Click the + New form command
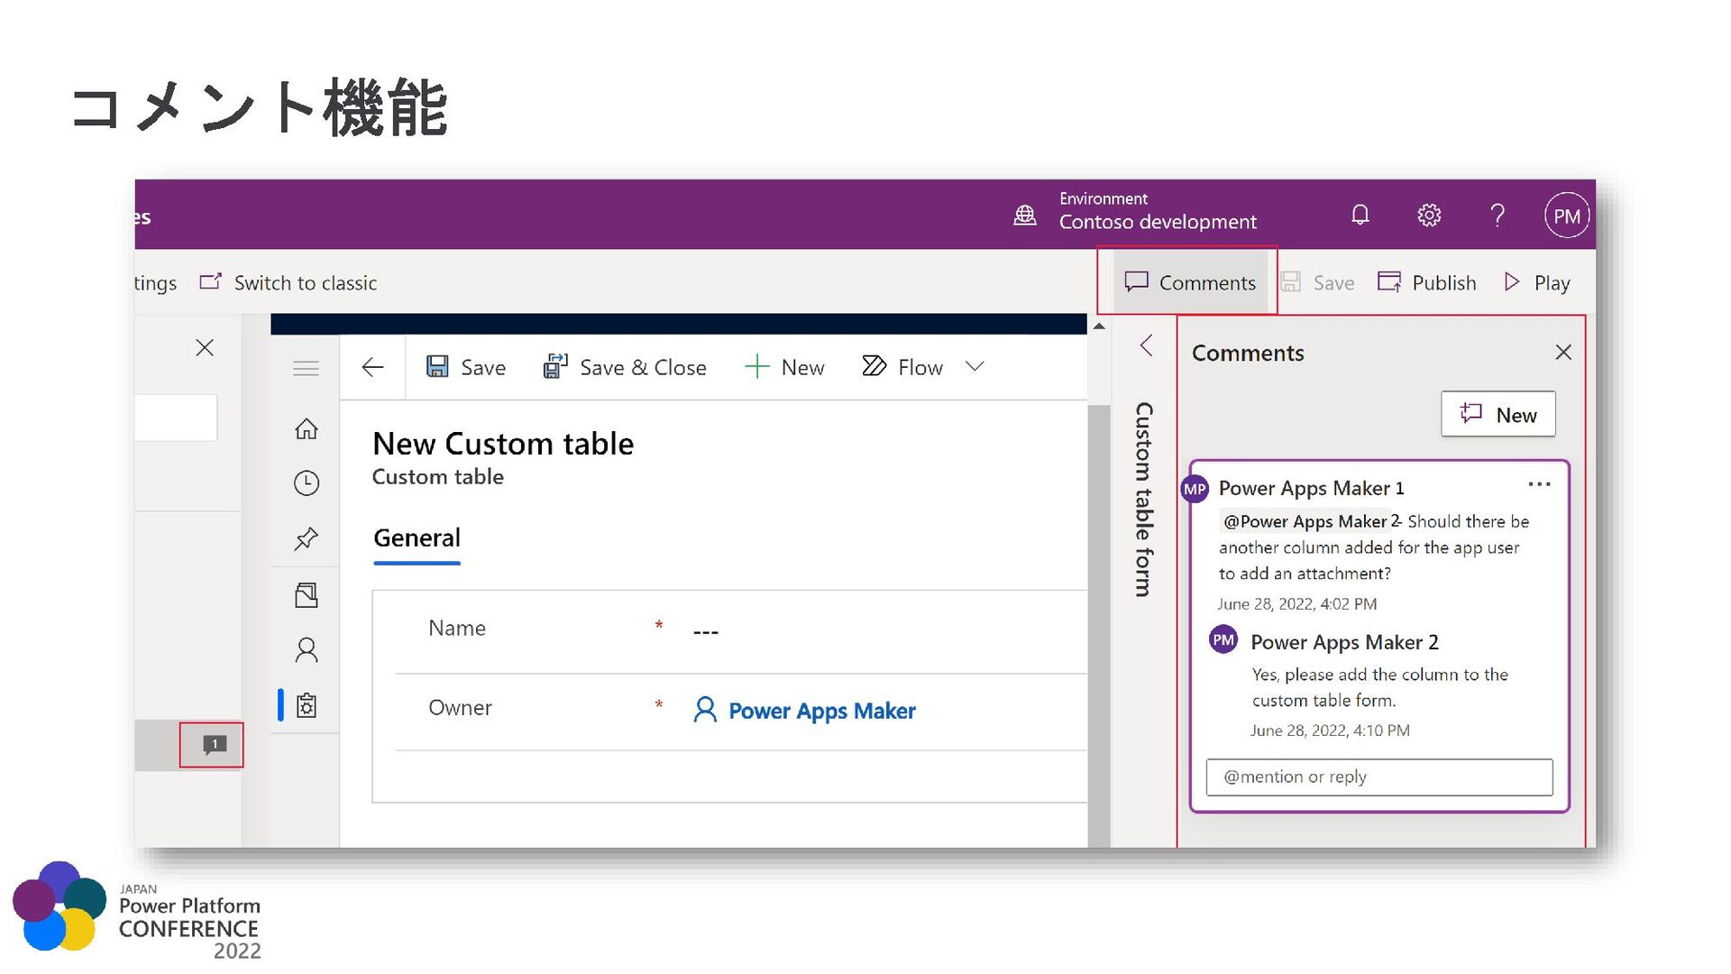Screen dimensions: 1731x974 click(784, 367)
